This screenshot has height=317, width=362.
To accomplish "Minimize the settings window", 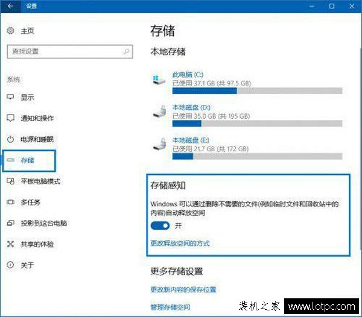I will (312, 6).
